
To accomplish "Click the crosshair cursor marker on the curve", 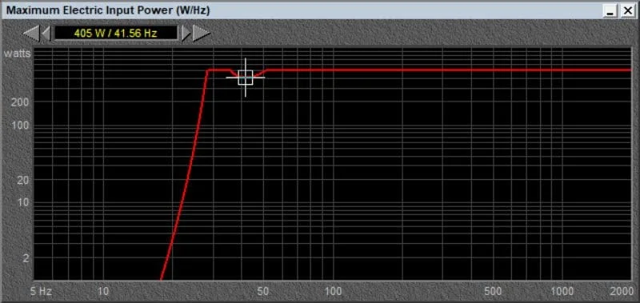I will pos(246,78).
